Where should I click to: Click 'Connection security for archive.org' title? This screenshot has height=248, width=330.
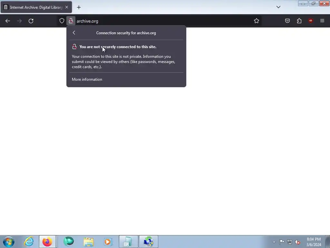126,33
